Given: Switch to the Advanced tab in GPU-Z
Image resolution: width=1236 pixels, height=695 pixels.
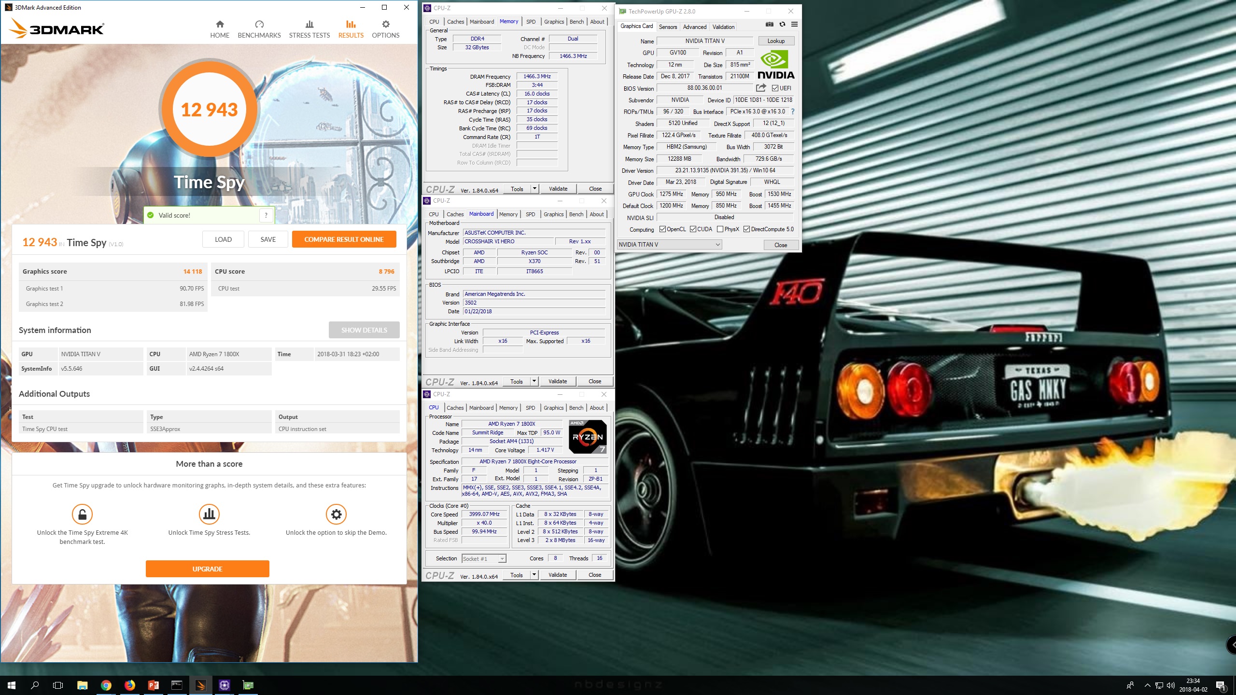Looking at the screenshot, I should 694,27.
